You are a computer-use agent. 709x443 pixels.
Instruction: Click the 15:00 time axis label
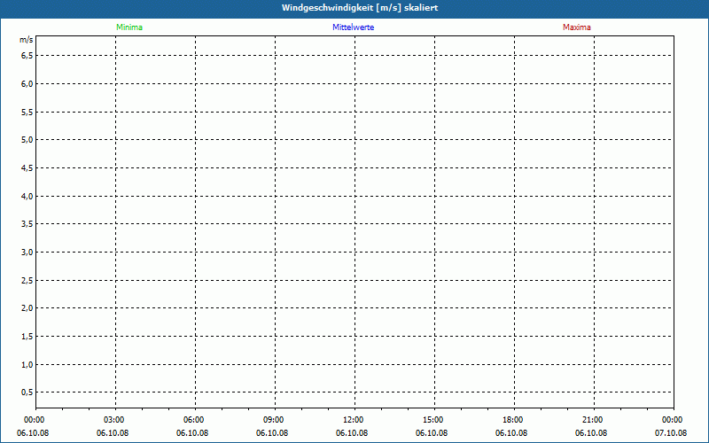click(433, 420)
